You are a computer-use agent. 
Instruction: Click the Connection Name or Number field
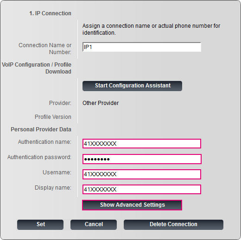tap(142, 47)
